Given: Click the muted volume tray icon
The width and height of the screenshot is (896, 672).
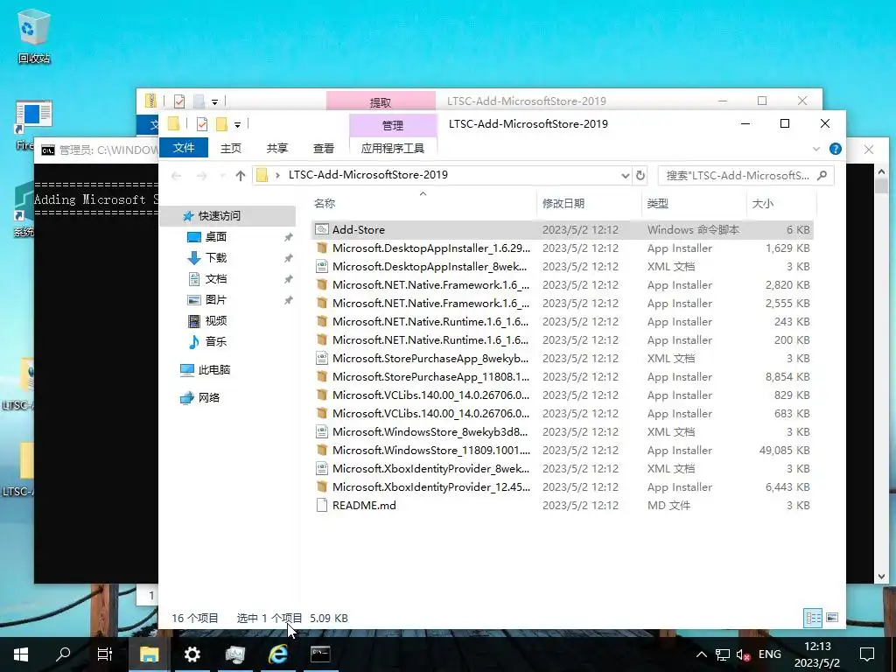Looking at the screenshot, I should (744, 654).
